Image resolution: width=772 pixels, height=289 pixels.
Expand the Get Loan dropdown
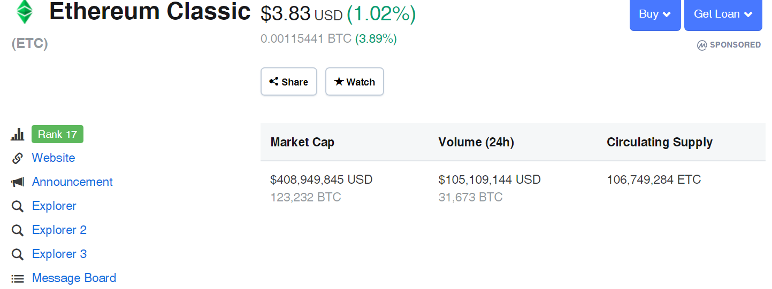(723, 14)
